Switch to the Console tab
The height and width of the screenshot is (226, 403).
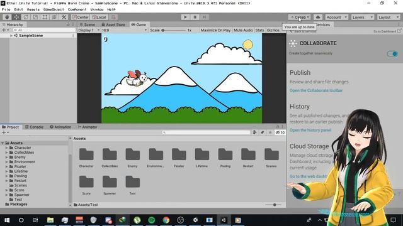[34, 127]
